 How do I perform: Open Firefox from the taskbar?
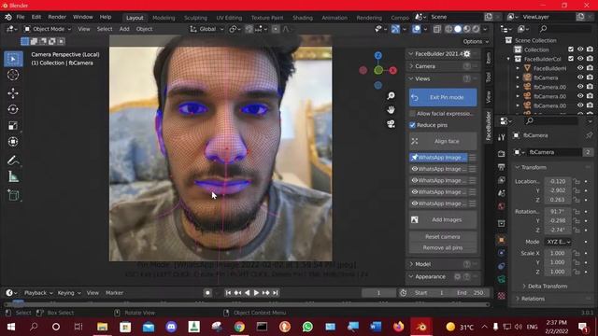pos(399,327)
